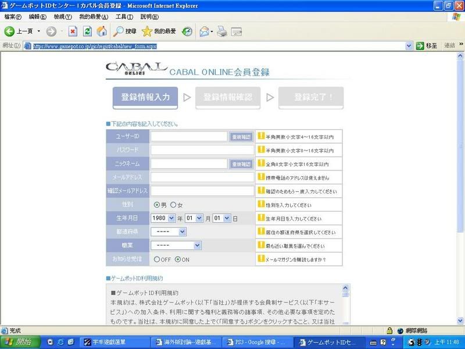Open 我的最愛 favorites star in toolbar
Viewport: 465px width, 349px height.
click(x=159, y=31)
